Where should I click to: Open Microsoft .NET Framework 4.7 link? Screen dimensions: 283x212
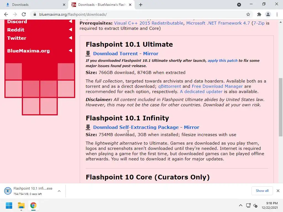tap(218, 23)
